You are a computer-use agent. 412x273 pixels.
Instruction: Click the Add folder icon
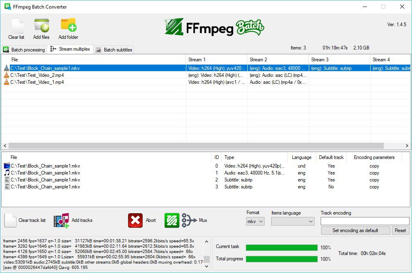click(68, 25)
